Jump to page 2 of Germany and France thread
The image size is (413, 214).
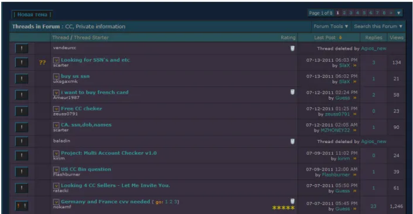171,202
